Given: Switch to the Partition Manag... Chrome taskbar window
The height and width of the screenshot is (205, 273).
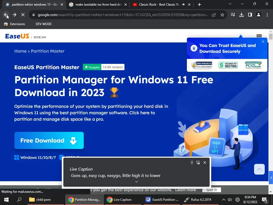Looking at the screenshot, I should [x=85, y=200].
